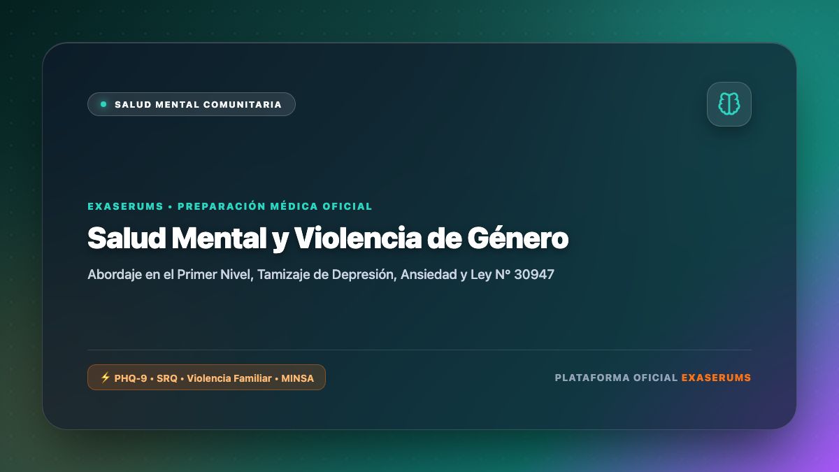The width and height of the screenshot is (839, 472).
Task: Click the word Ansiedad in the subtitle
Action: point(426,275)
